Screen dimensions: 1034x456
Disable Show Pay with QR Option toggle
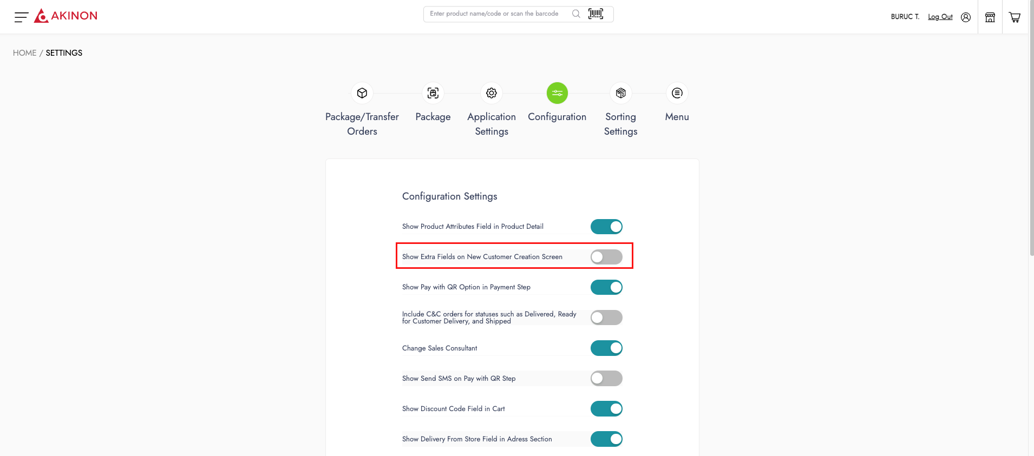click(x=606, y=287)
